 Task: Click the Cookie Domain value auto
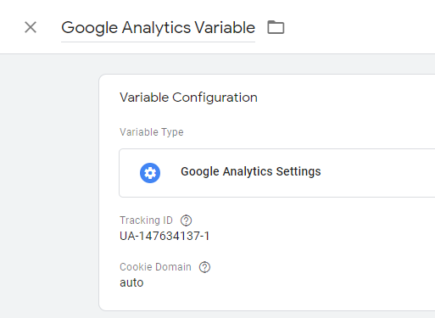tap(131, 282)
